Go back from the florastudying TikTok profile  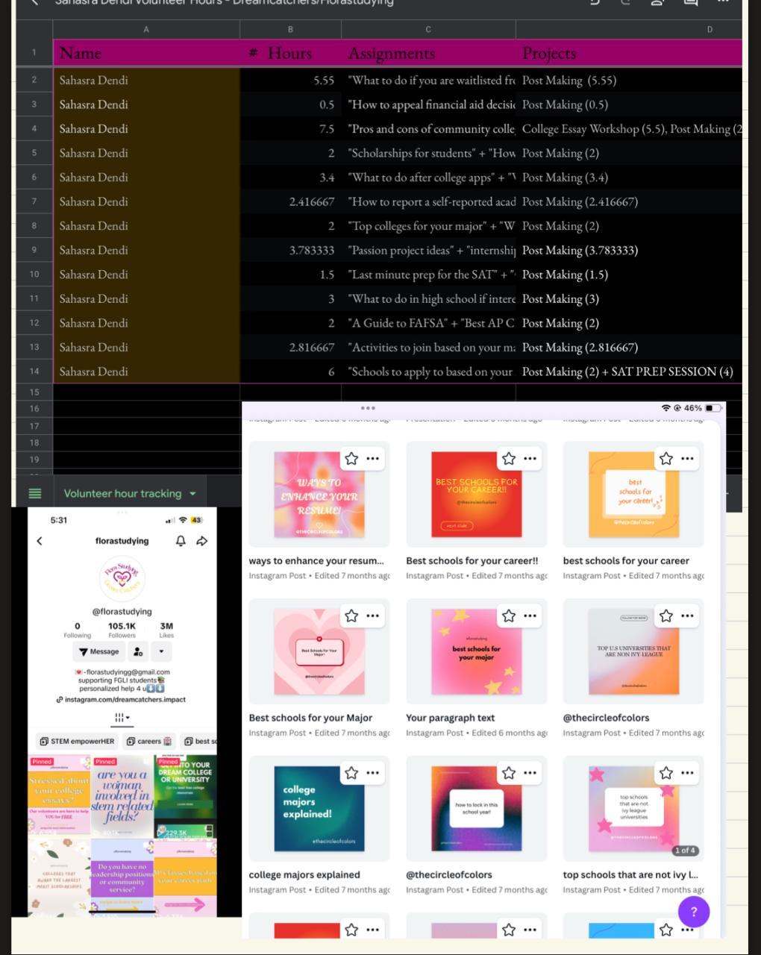(40, 541)
